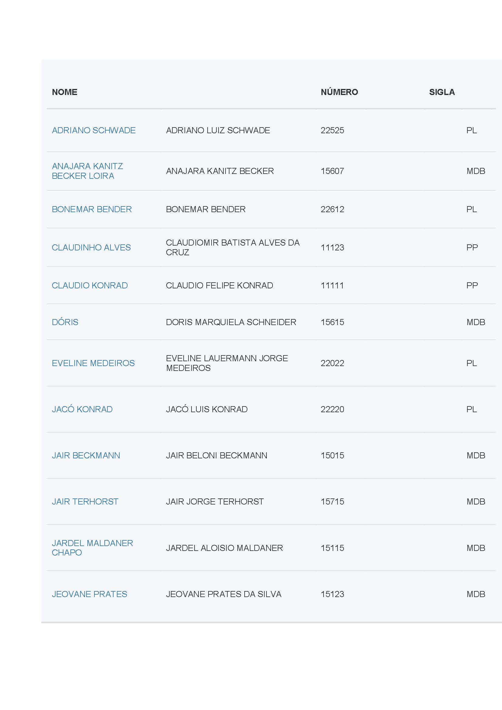Open ANAJARA KANITZ BECKER LOIRA link

coord(87,171)
